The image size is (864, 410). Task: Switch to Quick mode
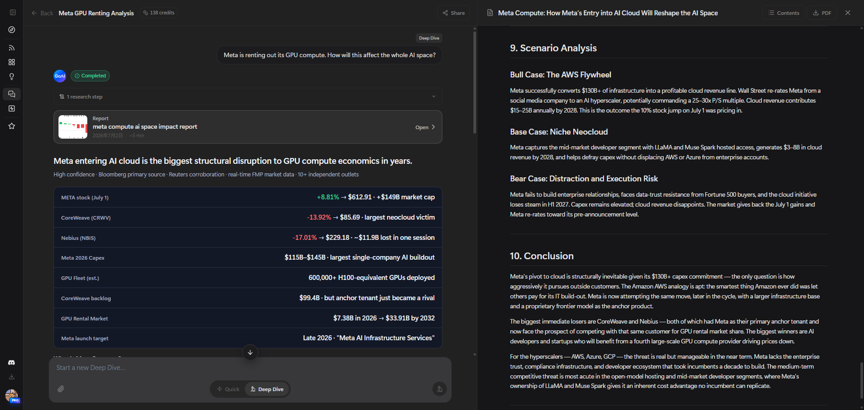[228, 389]
